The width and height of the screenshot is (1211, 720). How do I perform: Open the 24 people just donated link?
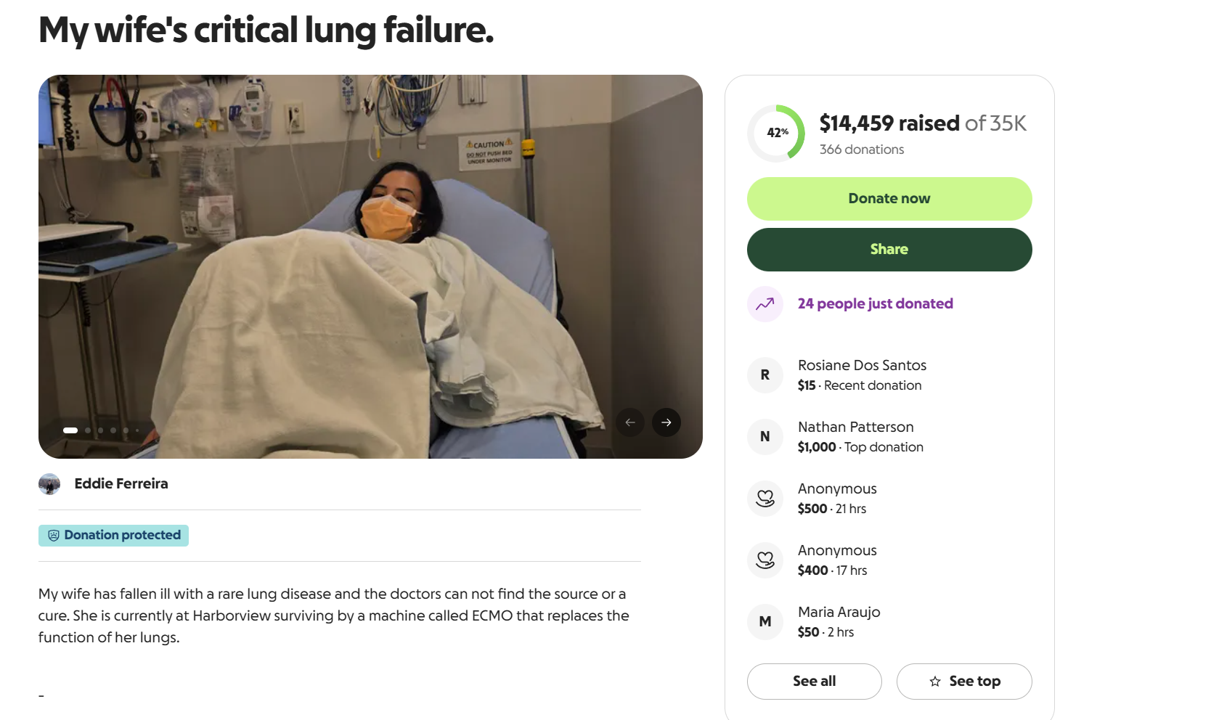point(875,304)
